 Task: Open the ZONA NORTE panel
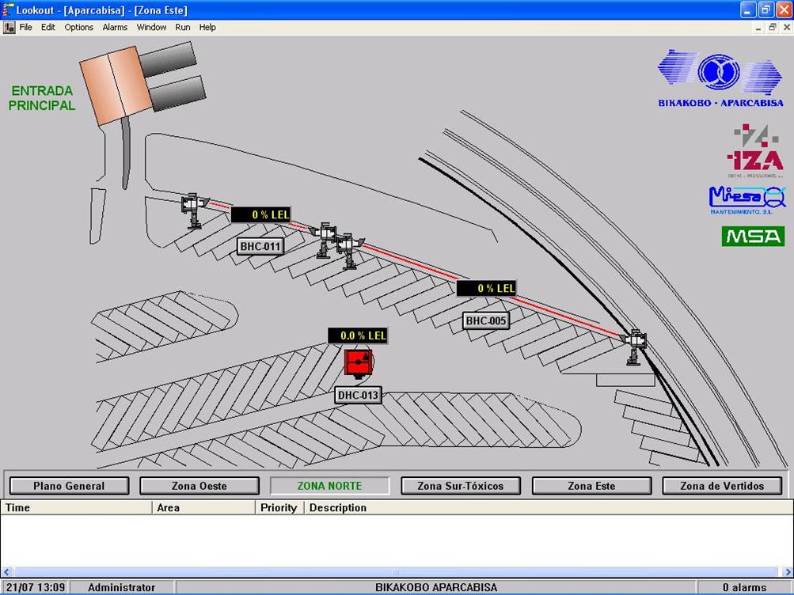tap(329, 486)
